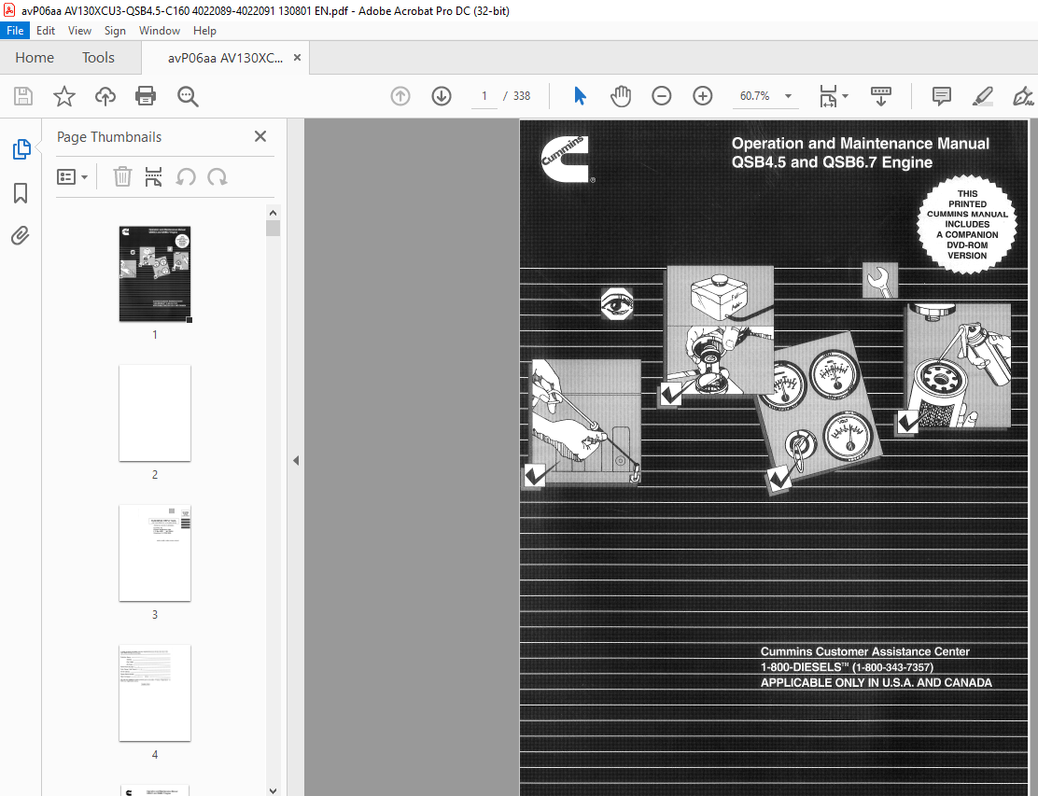Open Page Thumbnails sidebar icon

(21, 149)
